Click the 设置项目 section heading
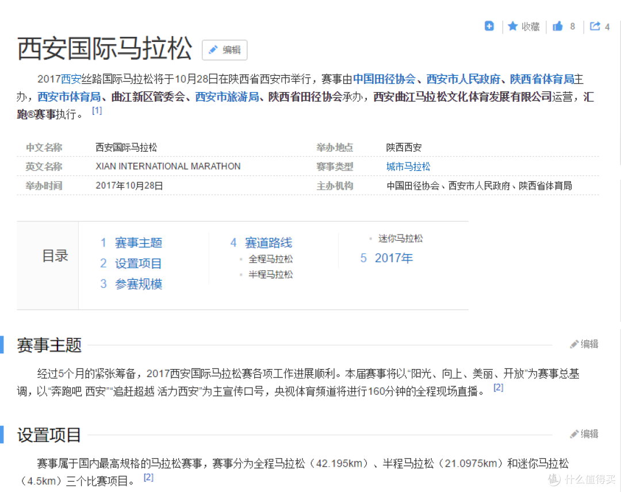The height and width of the screenshot is (492, 621). pyautogui.click(x=49, y=435)
